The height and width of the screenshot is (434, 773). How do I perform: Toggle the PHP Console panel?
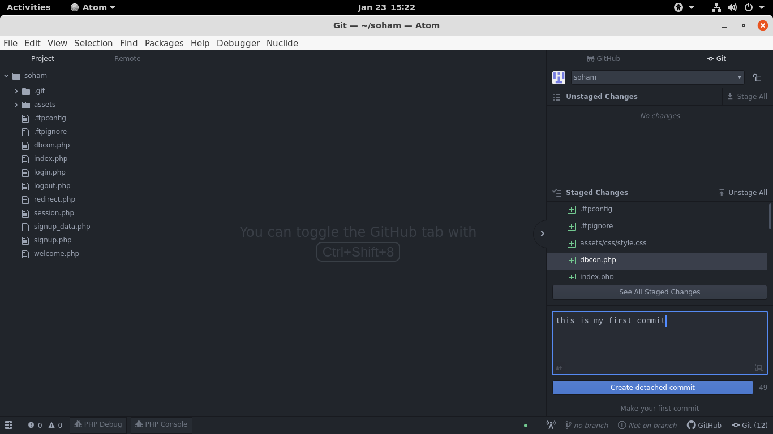161,424
